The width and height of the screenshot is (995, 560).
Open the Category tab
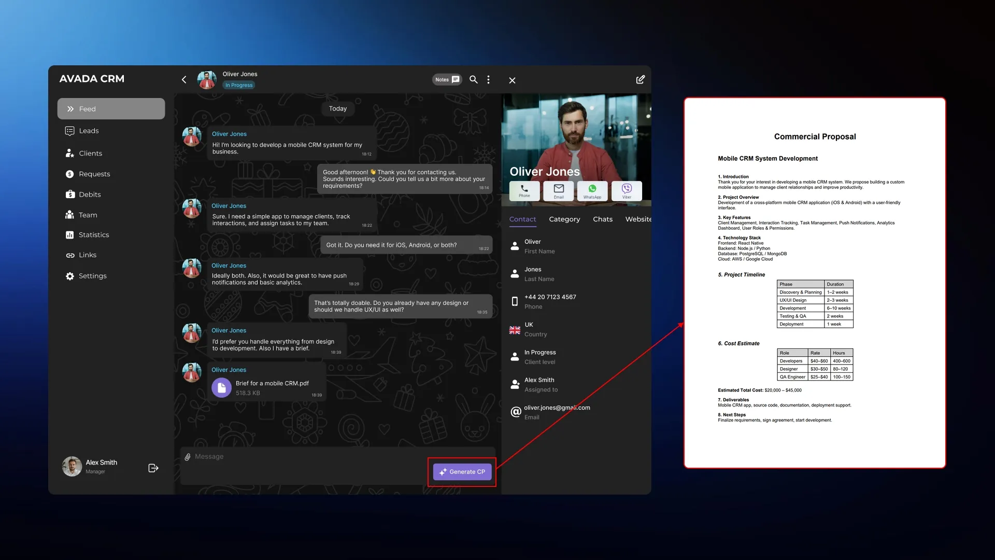click(564, 219)
